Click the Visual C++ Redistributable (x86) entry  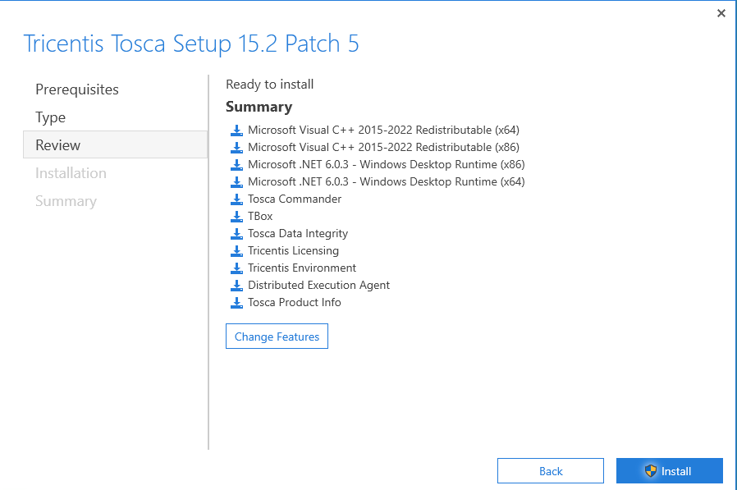[x=383, y=147]
